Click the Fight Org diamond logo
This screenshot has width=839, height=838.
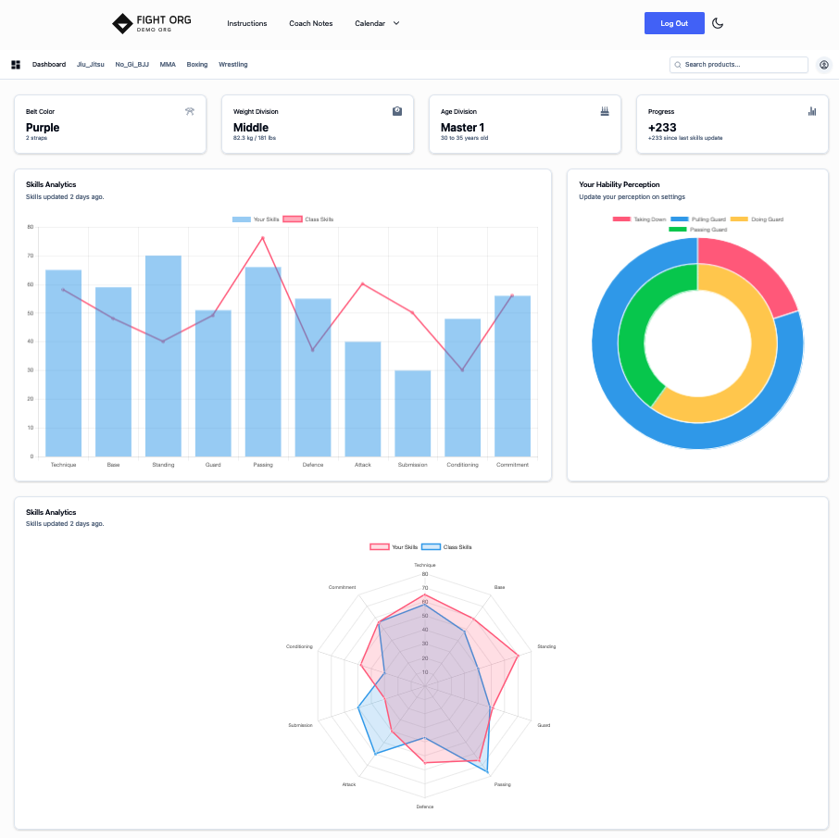click(x=122, y=23)
